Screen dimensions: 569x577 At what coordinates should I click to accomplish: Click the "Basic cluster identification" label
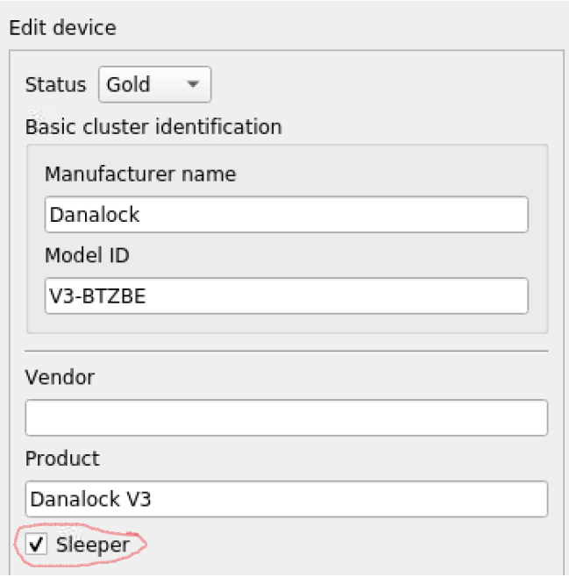click(153, 127)
